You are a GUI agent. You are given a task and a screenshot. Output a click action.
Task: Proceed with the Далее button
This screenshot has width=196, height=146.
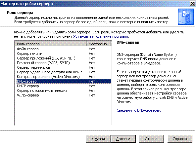coord(123,139)
